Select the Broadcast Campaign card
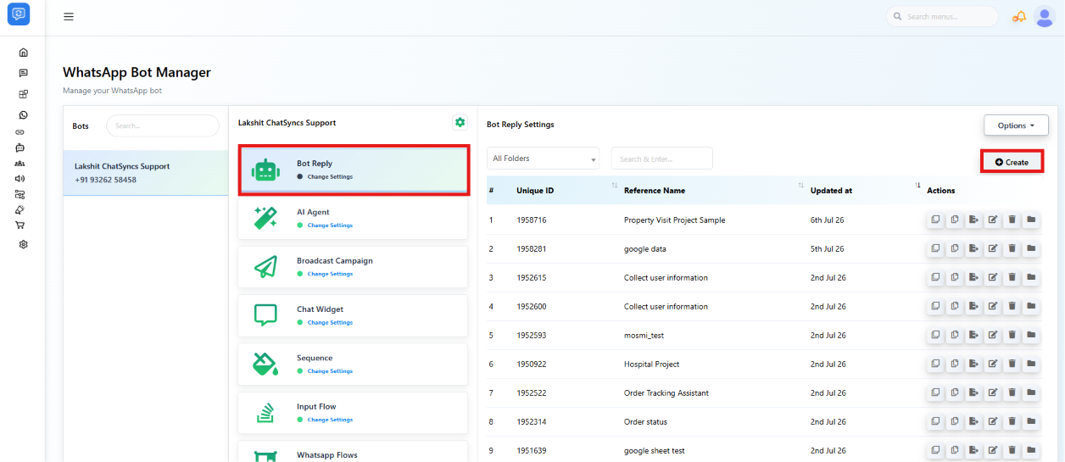The height and width of the screenshot is (462, 1065). pyautogui.click(x=353, y=267)
